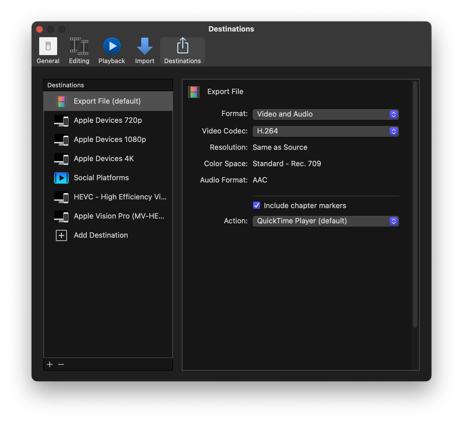Select Export File (default) in destinations list
The height and width of the screenshot is (423, 463).
click(x=108, y=101)
